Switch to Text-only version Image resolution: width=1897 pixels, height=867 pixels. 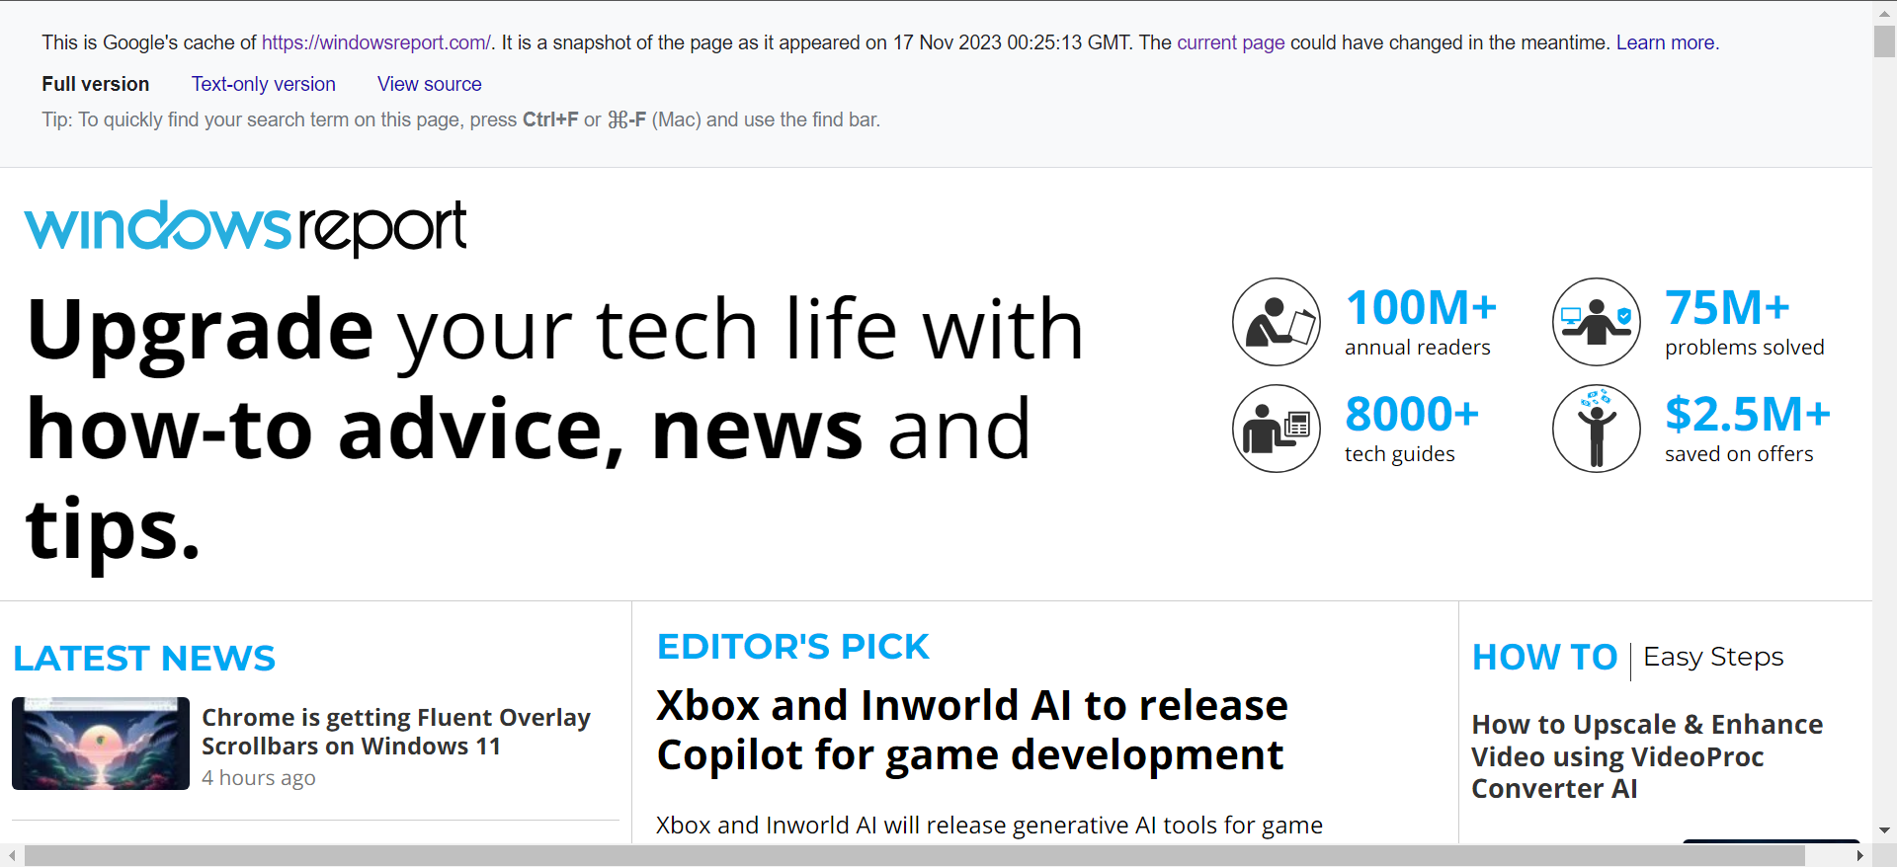[x=264, y=84]
